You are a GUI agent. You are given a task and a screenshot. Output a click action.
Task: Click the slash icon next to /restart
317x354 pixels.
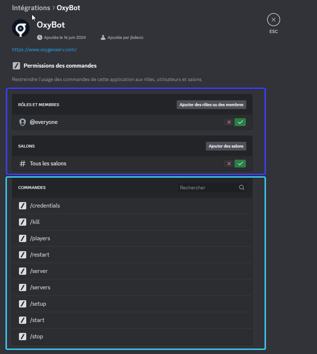click(23, 255)
